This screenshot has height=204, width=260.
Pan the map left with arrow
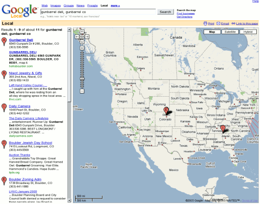click(x=77, y=37)
